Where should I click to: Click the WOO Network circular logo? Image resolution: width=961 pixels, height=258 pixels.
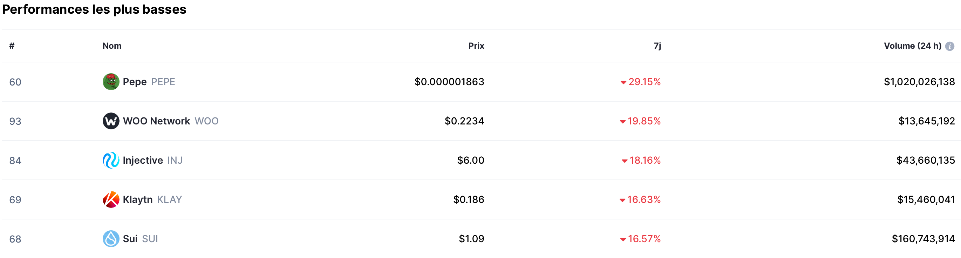point(111,121)
